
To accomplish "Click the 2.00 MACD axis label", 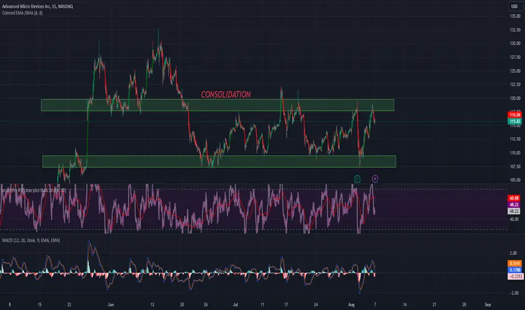I will (x=513, y=253).
